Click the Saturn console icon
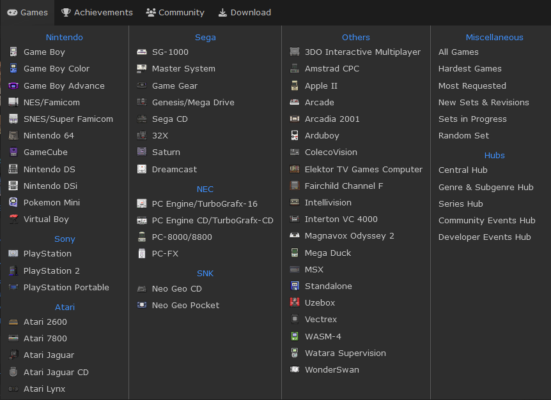 tap(142, 152)
